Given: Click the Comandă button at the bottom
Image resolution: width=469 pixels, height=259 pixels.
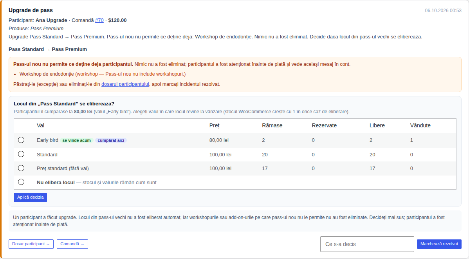Looking at the screenshot, I should [x=72, y=244].
